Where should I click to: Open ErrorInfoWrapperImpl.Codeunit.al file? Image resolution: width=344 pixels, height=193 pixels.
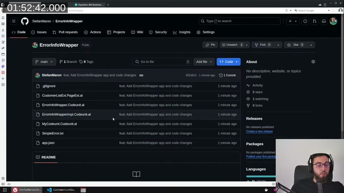(66, 114)
